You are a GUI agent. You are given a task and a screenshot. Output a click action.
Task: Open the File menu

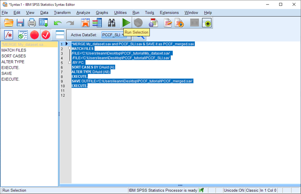pos(5,13)
